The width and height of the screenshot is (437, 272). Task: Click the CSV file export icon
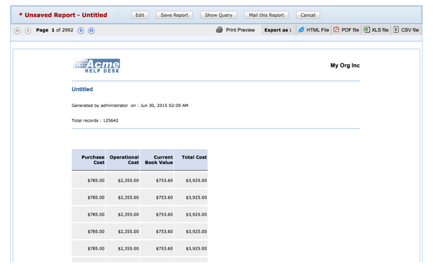(x=396, y=30)
